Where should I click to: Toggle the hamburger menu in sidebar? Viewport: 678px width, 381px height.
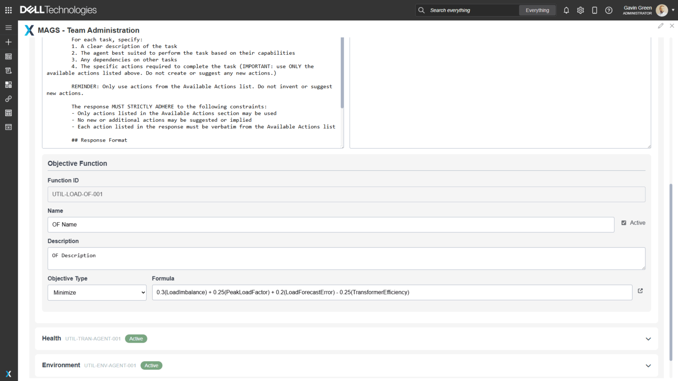[x=8, y=27]
